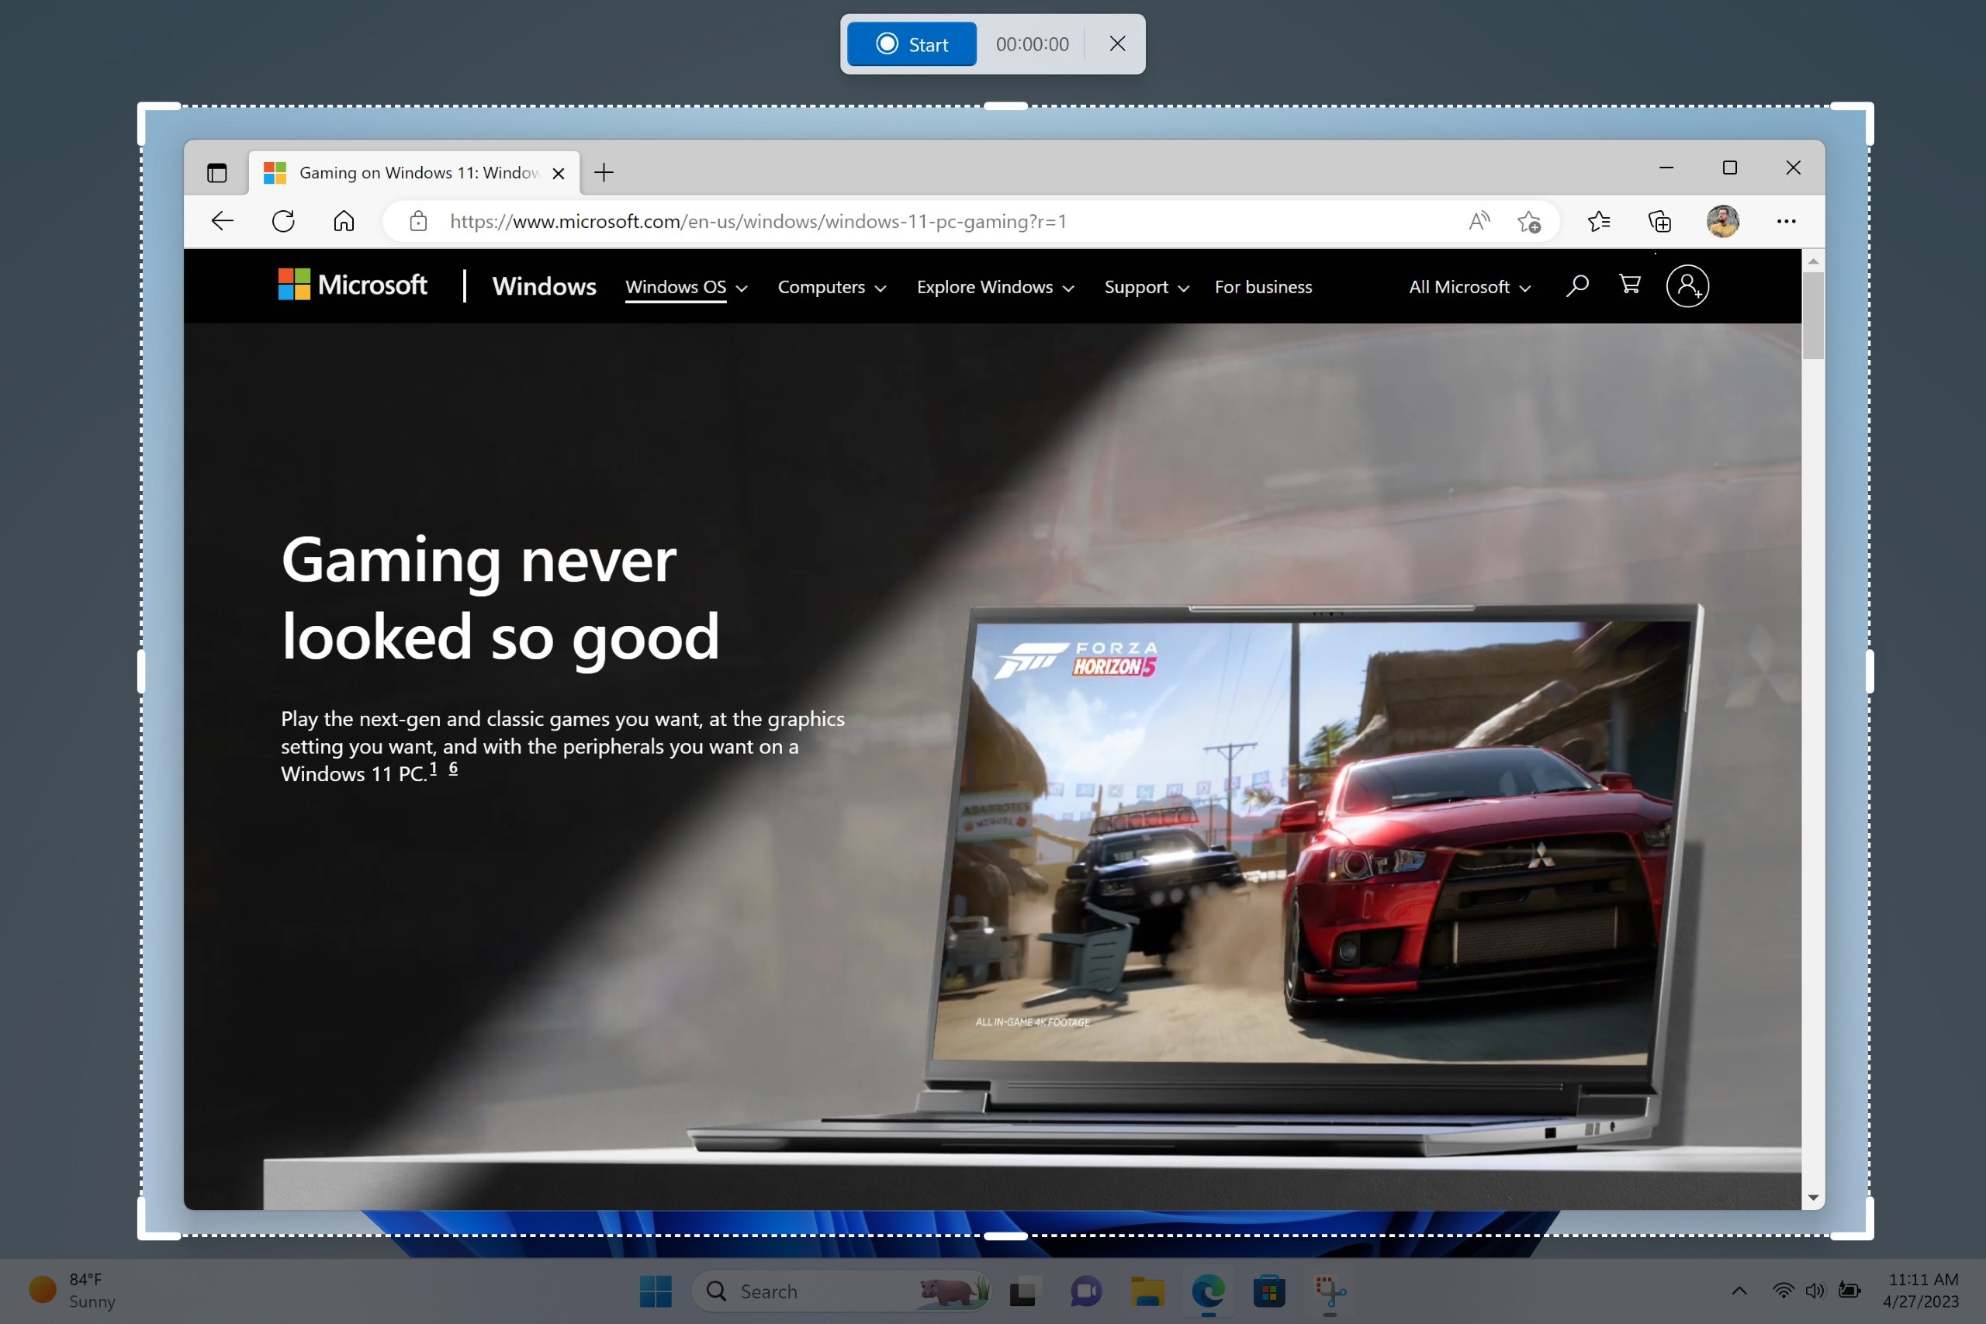Click the Start menu Windows icon
The image size is (1986, 1324).
pos(656,1291)
